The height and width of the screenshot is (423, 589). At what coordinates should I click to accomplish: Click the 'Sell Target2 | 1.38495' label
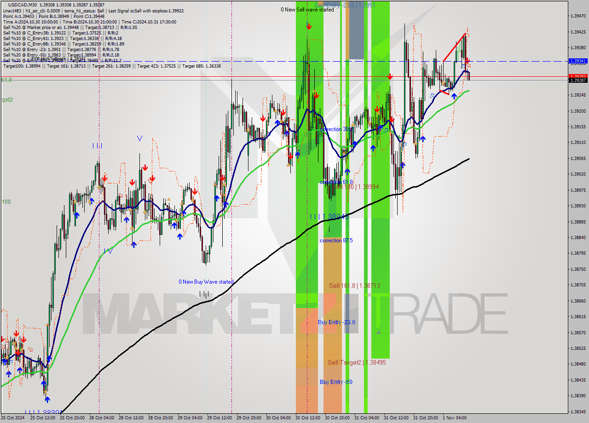point(357,362)
